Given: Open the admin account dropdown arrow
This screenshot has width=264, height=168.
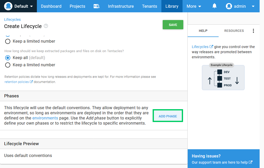Looking at the screenshot, I should (253, 6).
